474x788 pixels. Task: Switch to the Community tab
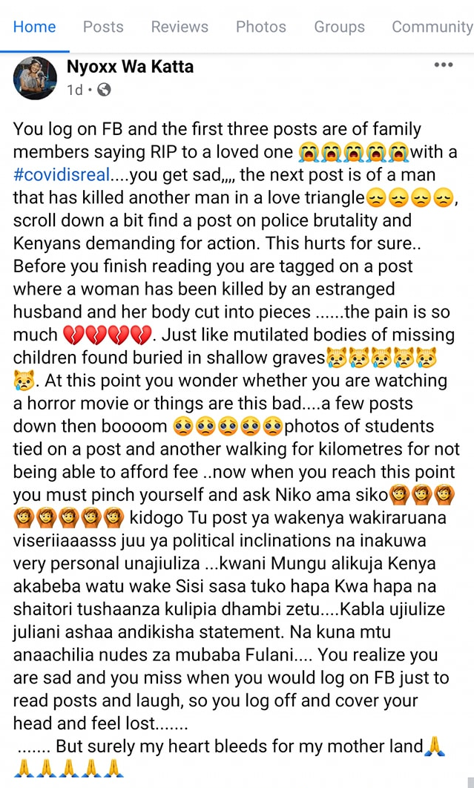(432, 27)
